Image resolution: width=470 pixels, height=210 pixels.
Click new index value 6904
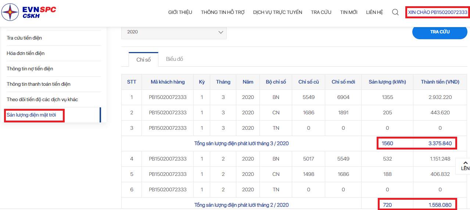point(343,97)
